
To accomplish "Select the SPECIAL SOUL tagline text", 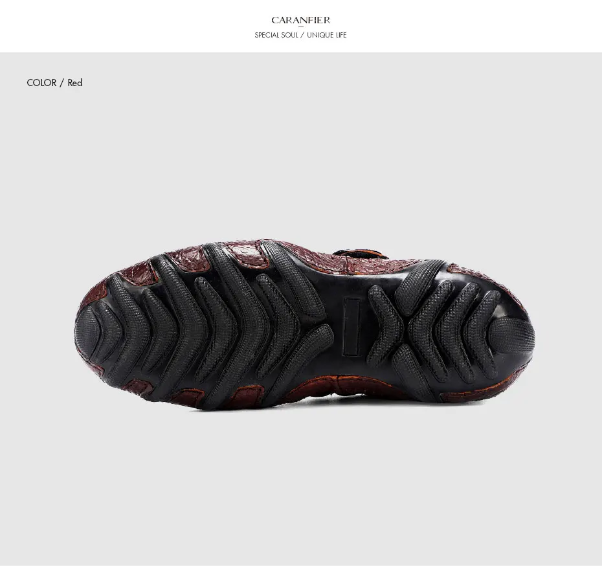I will coord(276,35).
